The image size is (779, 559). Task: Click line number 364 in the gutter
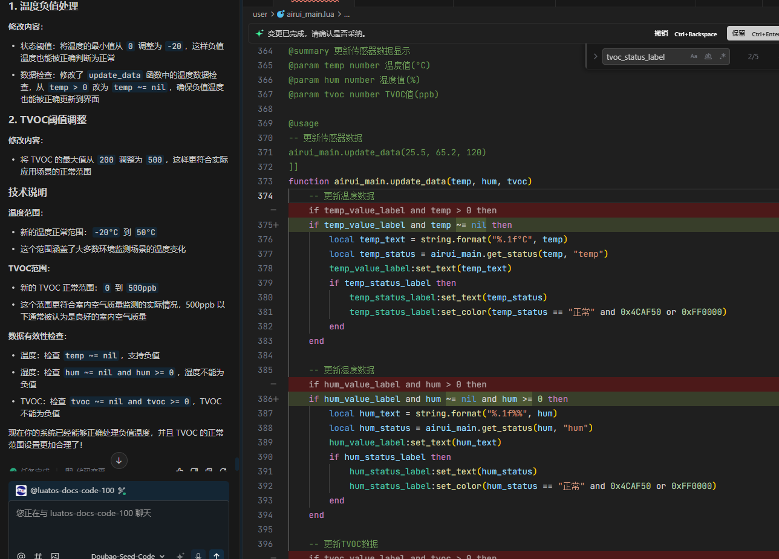(265, 51)
